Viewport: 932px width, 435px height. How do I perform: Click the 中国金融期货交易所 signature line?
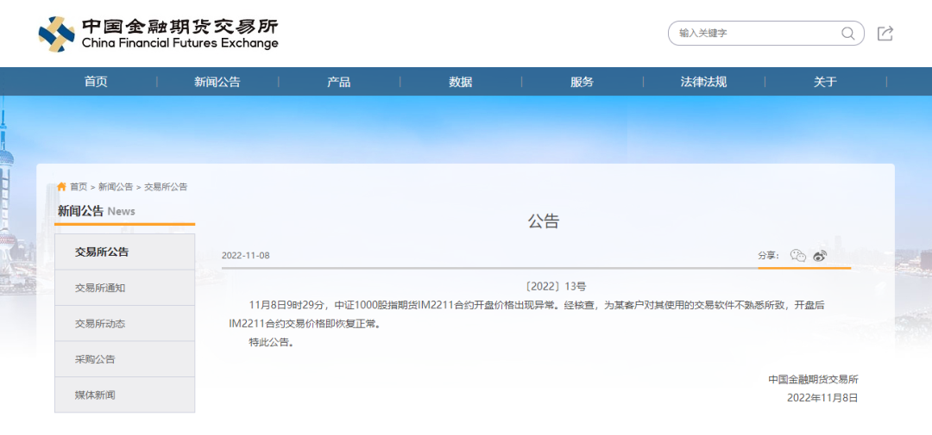813,379
